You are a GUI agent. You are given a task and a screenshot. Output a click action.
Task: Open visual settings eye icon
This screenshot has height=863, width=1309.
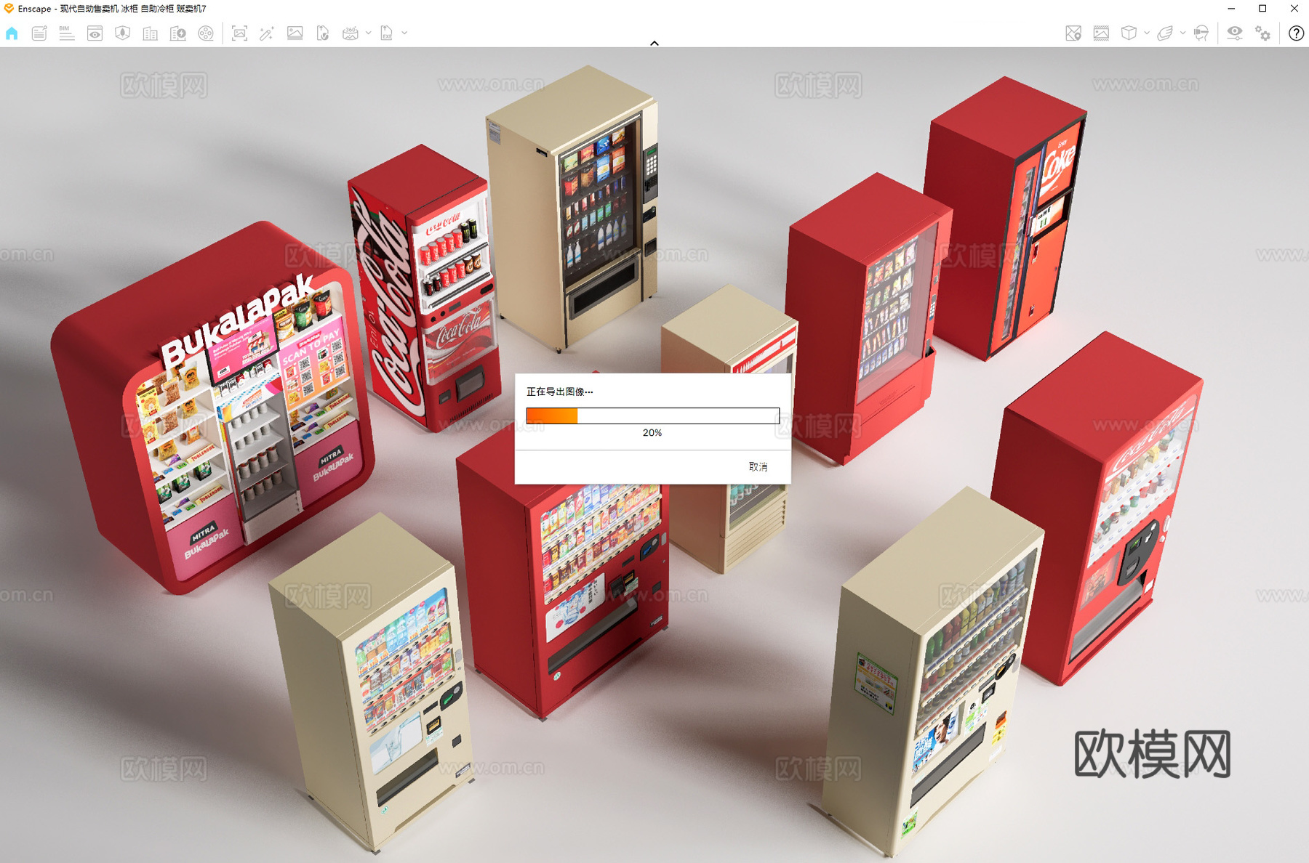pyautogui.click(x=1235, y=33)
